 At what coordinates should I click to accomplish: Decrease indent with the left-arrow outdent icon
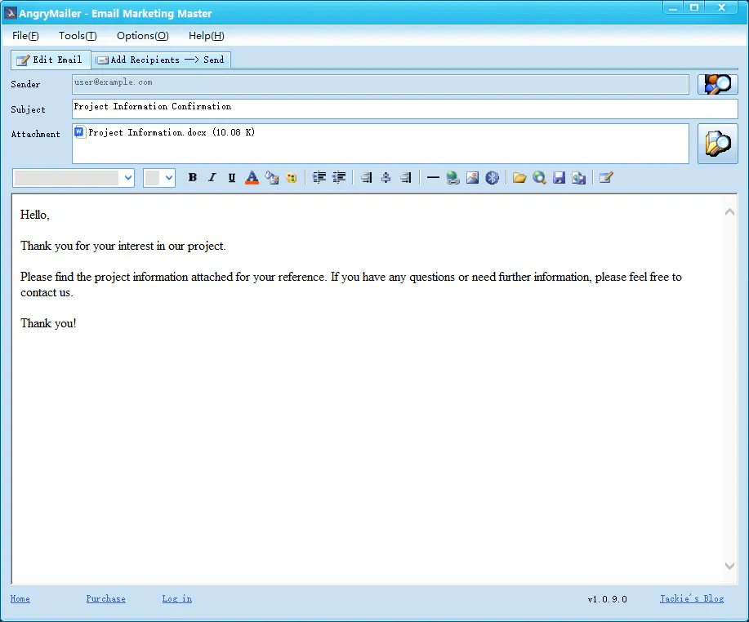[339, 178]
